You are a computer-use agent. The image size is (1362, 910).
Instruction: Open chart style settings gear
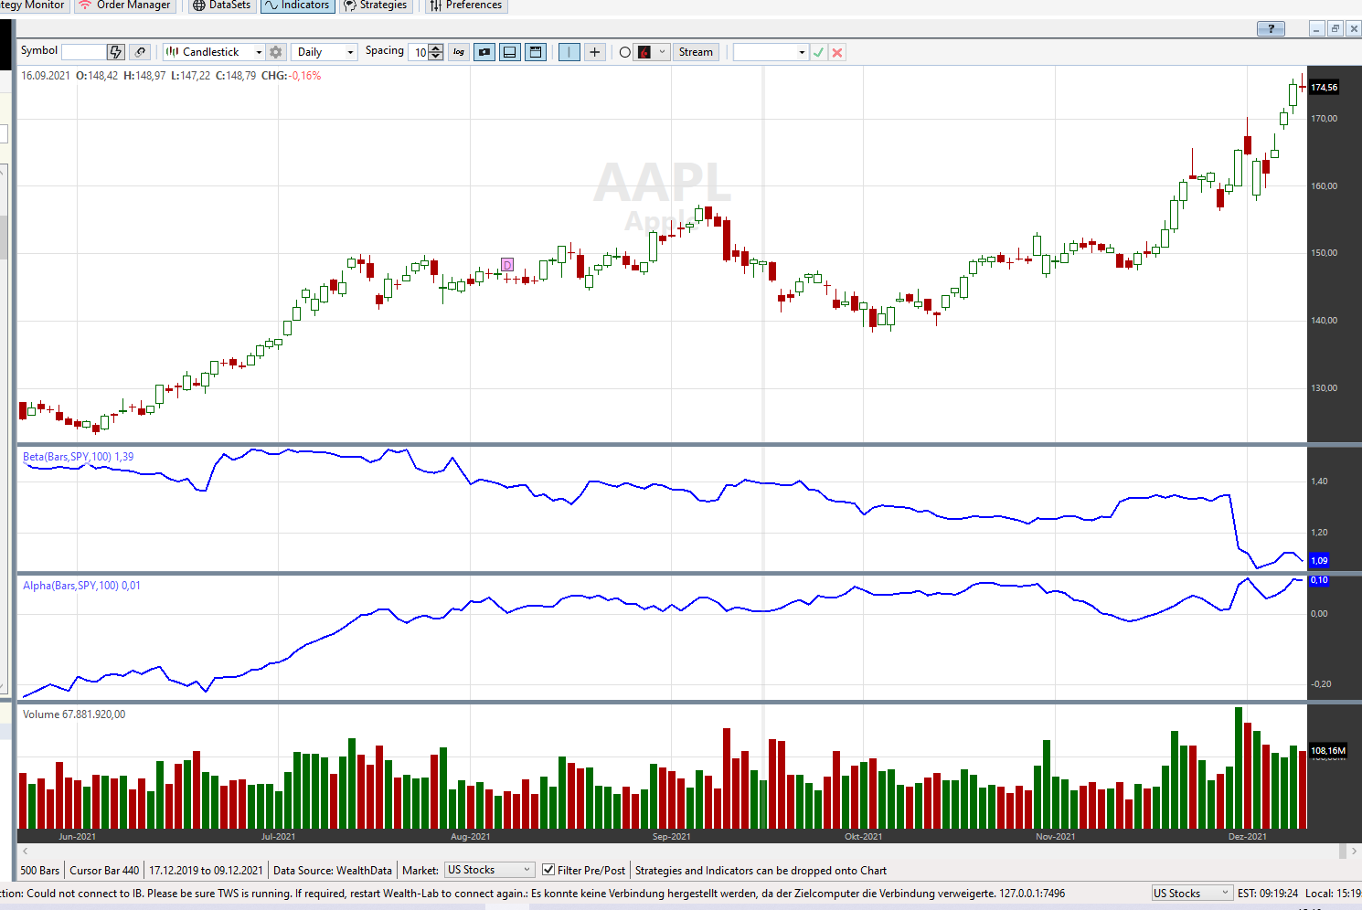(x=276, y=52)
